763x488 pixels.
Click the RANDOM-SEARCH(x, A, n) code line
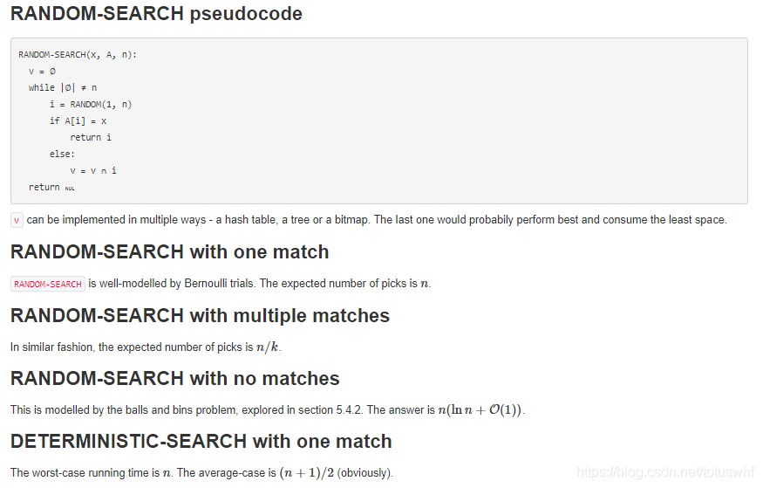(x=78, y=54)
